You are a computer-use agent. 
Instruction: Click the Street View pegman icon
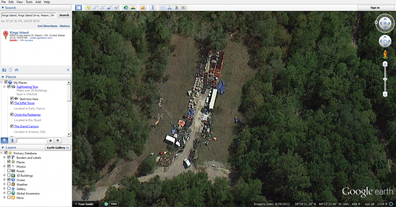point(385,54)
